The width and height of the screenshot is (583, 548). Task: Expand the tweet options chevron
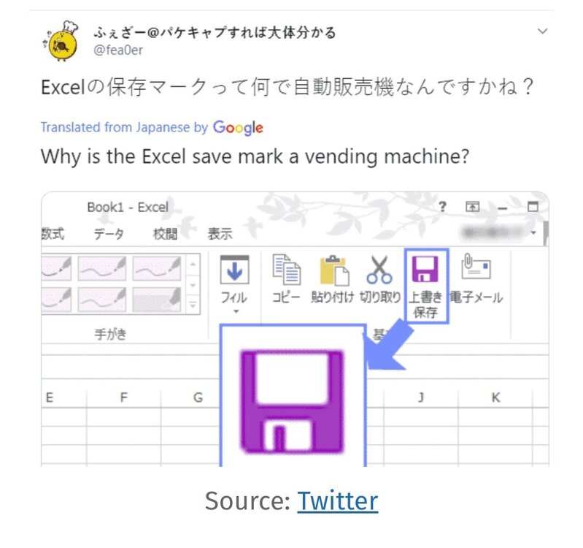tap(542, 31)
